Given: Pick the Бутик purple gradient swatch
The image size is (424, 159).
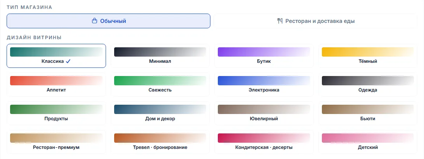Looking at the screenshot, I should point(264,52).
